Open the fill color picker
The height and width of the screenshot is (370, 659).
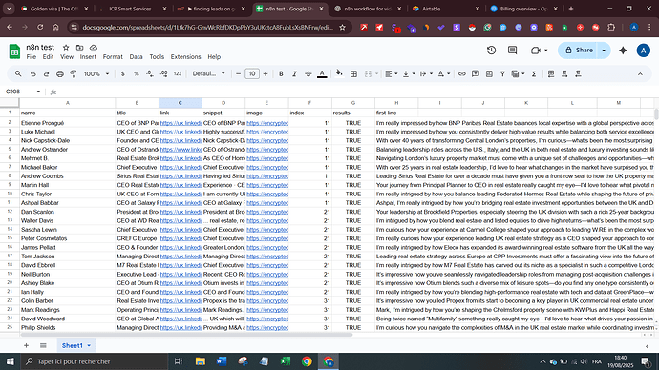pos(339,73)
